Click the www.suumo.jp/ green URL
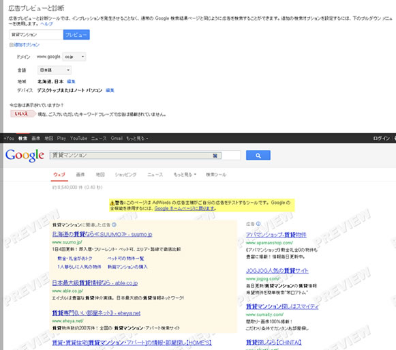 pyautogui.click(x=67, y=242)
